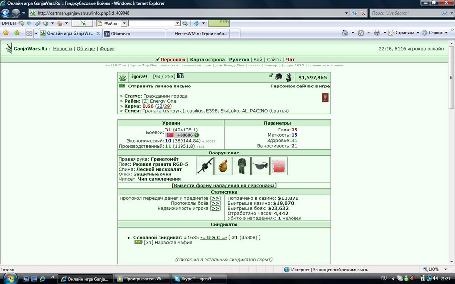Click inside the Live Search input field
Screen dimensions: 455x284
click(406, 13)
